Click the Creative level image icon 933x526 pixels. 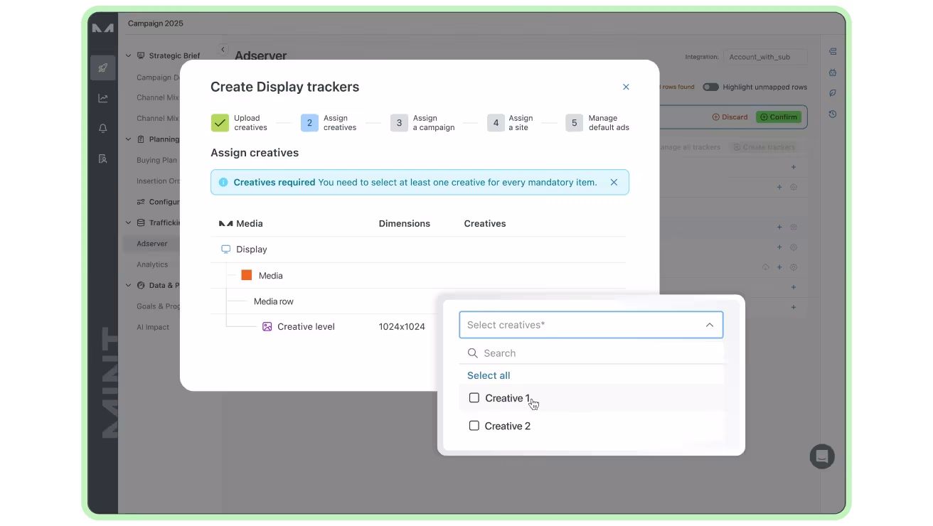coord(267,326)
